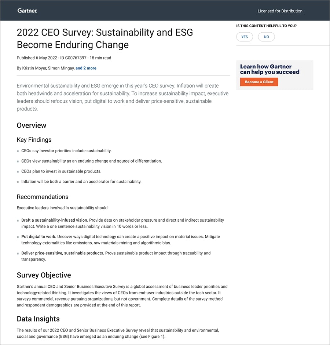330x345 pixels.
Task: Click 'Put digital to work' bold text
Action: coord(38,237)
